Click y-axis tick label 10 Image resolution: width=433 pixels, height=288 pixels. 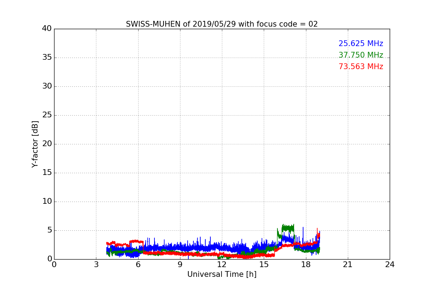coord(47,202)
